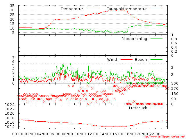The image size is (186, 139).
Task: Click the 0.2 precipitation axis value
Action: (174, 52)
